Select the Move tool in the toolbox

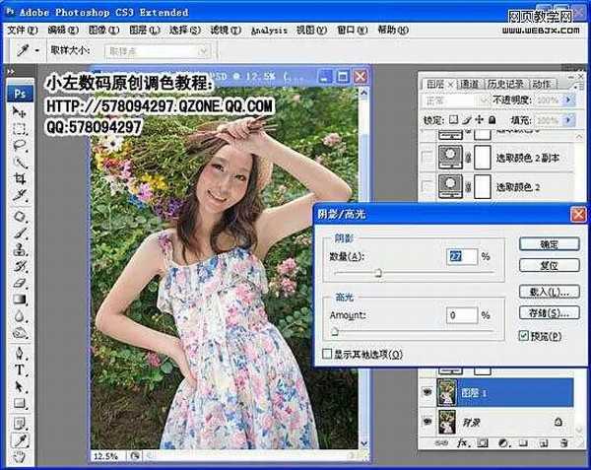[19, 111]
